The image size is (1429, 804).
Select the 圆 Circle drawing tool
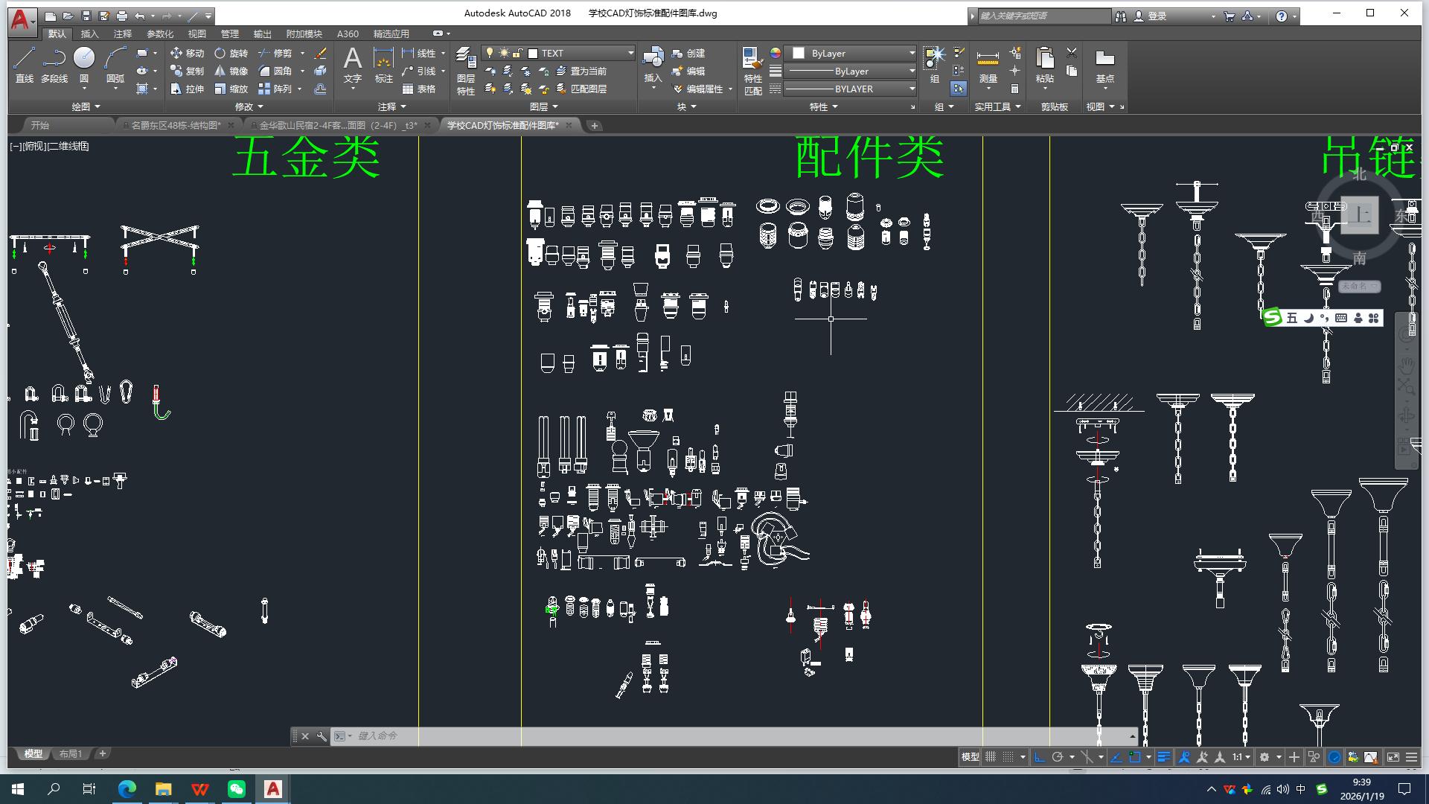pyautogui.click(x=84, y=60)
